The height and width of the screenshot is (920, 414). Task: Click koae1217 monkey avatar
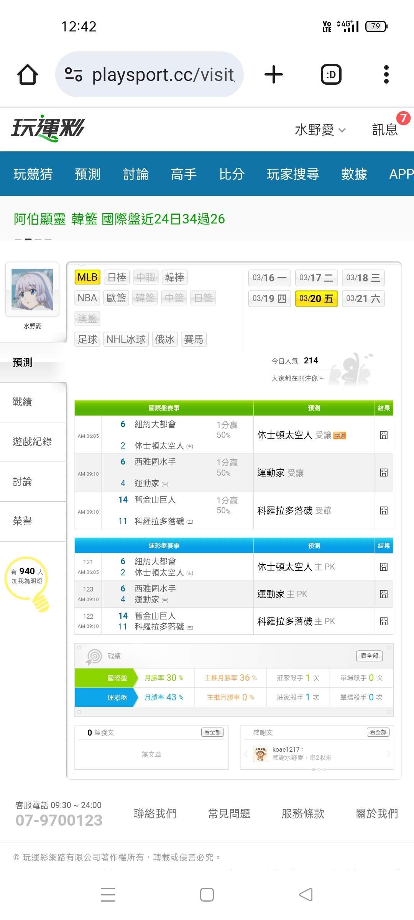261,754
